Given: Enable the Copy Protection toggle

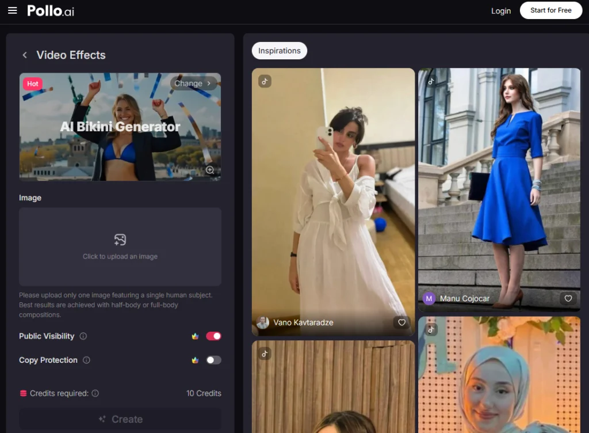Looking at the screenshot, I should coord(213,360).
